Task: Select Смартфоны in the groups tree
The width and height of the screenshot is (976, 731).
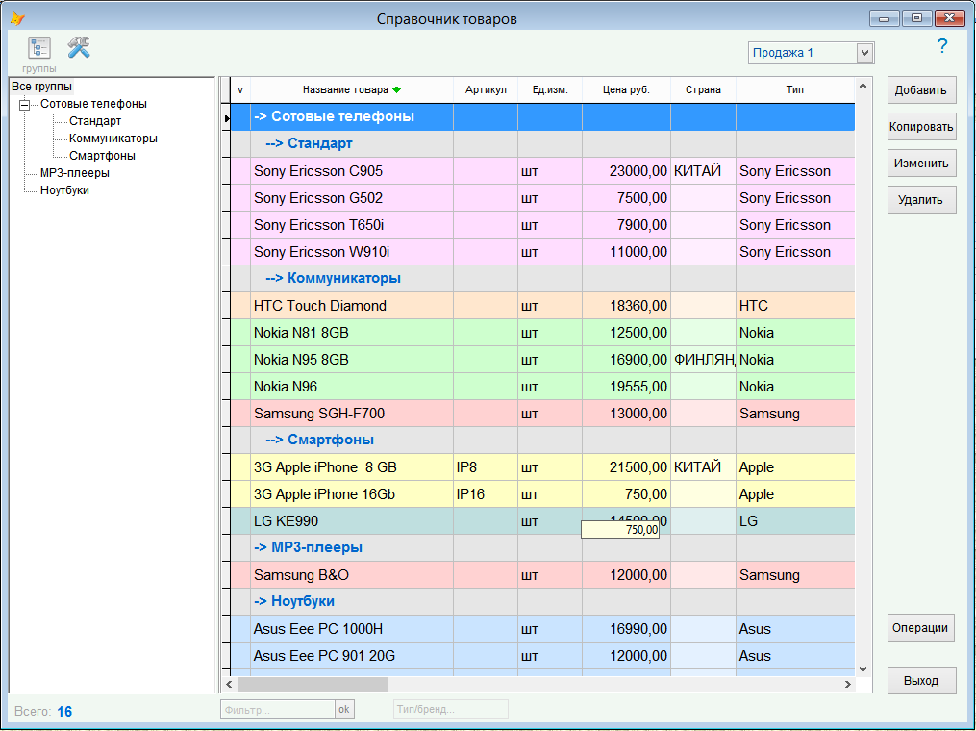Action: point(102,156)
